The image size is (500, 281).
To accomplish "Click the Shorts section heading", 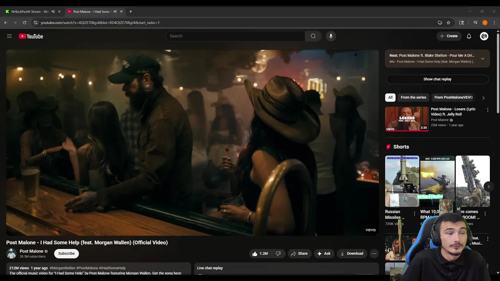I will click(x=401, y=147).
